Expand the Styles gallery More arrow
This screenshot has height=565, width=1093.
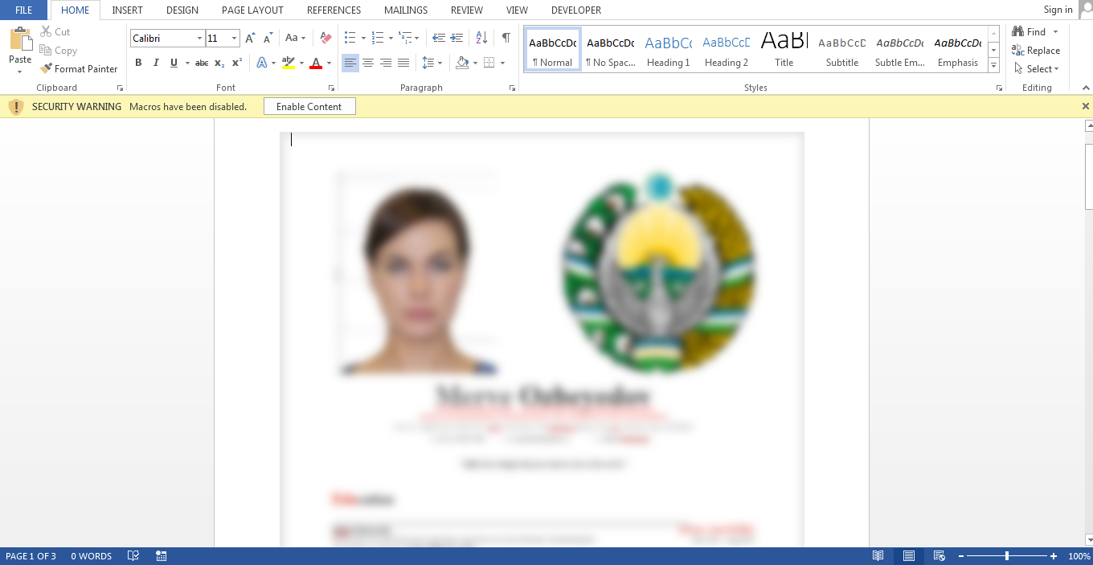(993, 67)
